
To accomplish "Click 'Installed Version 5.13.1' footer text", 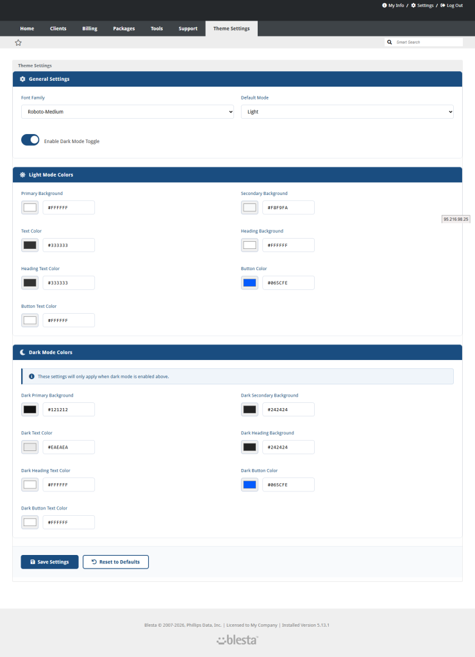I will coord(306,625).
